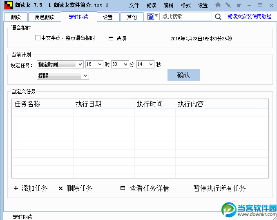
Task: Switch to the 朗读 tab
Action: point(16,17)
